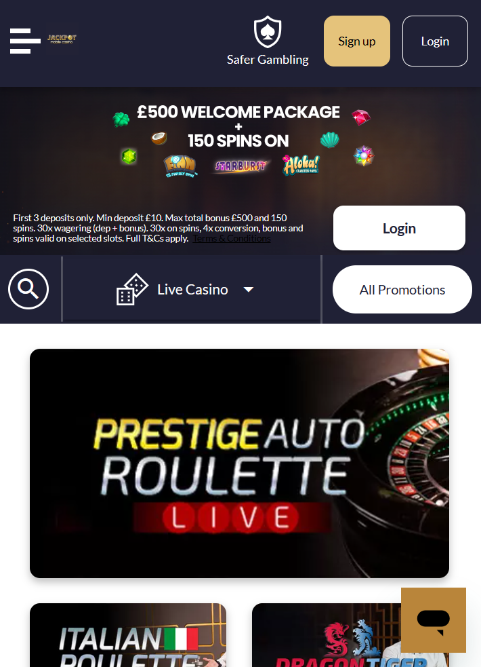
Task: Open the Live Casino category selector
Action: 192,289
